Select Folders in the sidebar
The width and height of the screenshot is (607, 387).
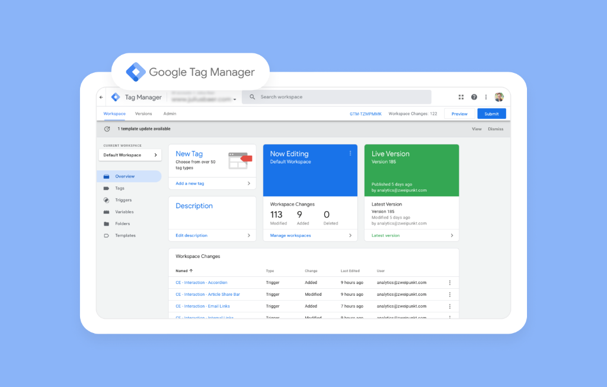point(122,224)
